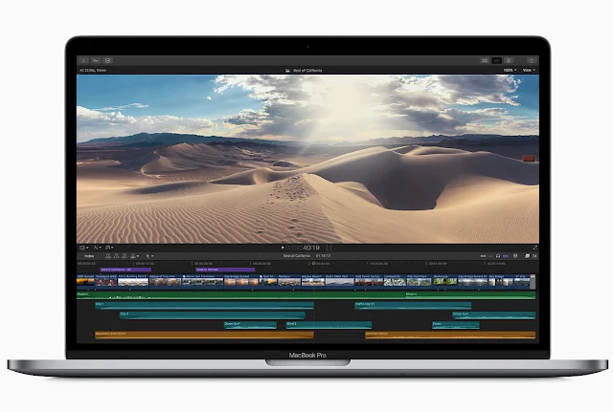Image resolution: width=613 pixels, height=412 pixels.
Task: Select the right orange audio clip
Action: click(x=450, y=335)
